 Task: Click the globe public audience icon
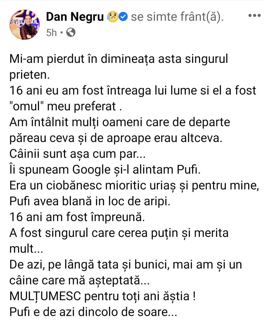(71, 33)
